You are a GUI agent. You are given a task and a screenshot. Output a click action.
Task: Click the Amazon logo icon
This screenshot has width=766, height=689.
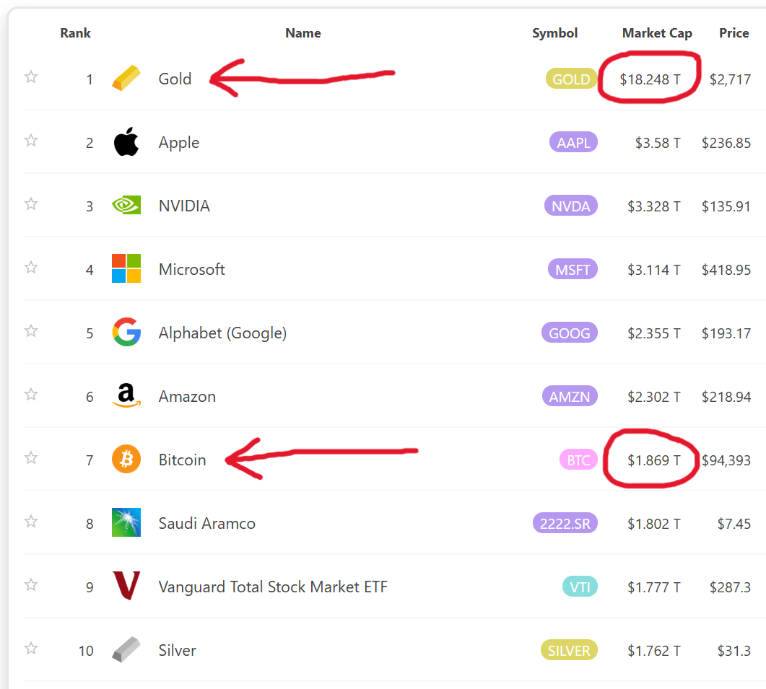click(126, 395)
